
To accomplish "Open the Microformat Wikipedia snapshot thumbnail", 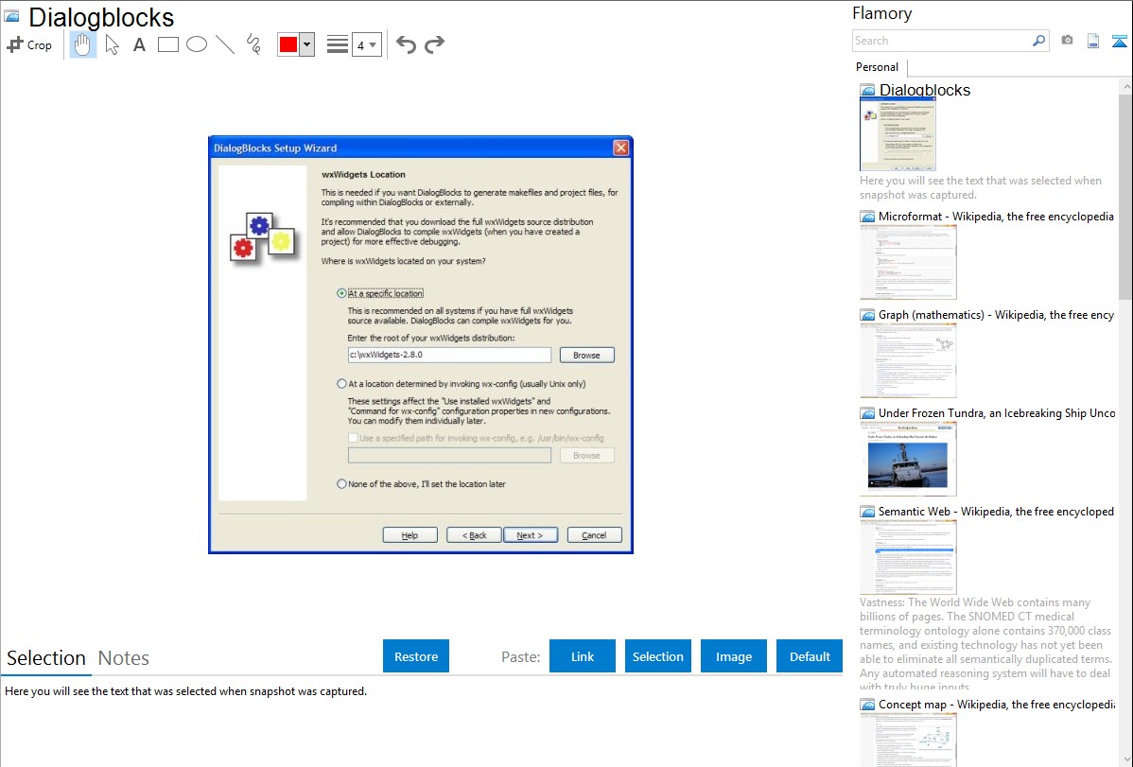I will 908,262.
